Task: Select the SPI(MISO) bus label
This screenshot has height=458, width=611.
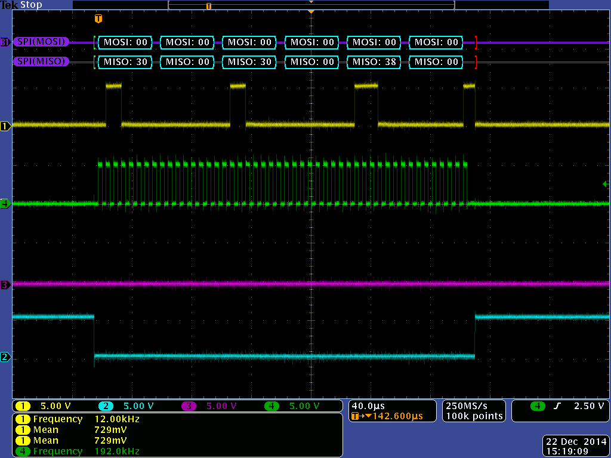Action: coord(41,61)
